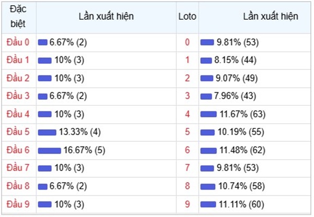Image resolution: width=314 pixels, height=217 pixels.
Task: Click the Đầu 6 percentage bar
Action: click(49, 150)
